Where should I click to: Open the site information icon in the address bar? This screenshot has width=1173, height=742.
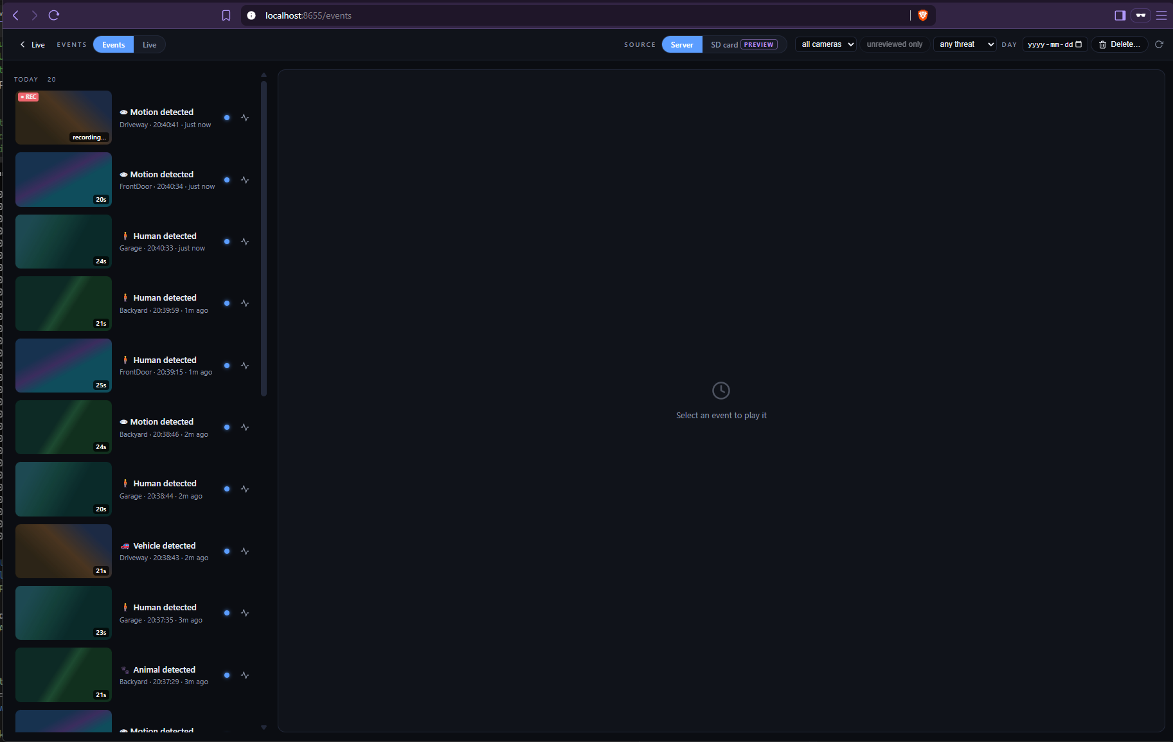[251, 15]
